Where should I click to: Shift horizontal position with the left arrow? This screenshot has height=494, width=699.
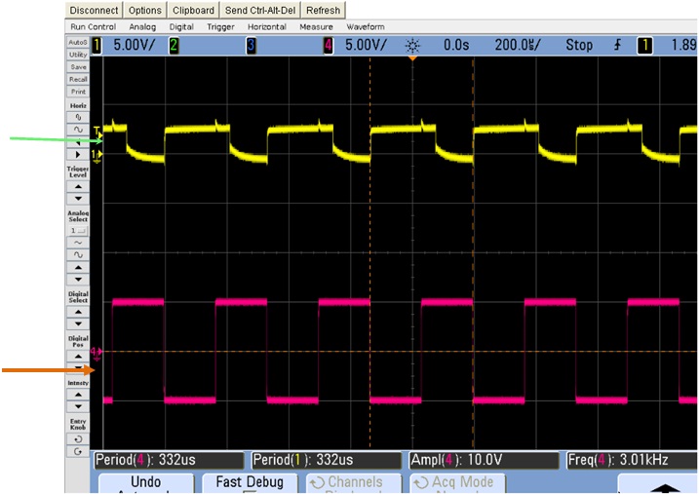tap(78, 142)
